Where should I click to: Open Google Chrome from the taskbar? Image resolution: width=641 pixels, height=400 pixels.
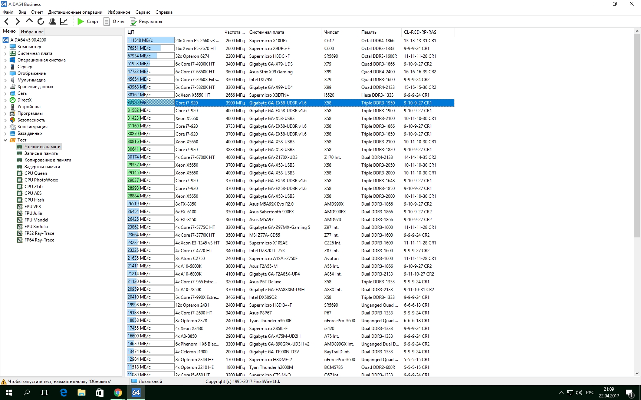(x=118, y=393)
